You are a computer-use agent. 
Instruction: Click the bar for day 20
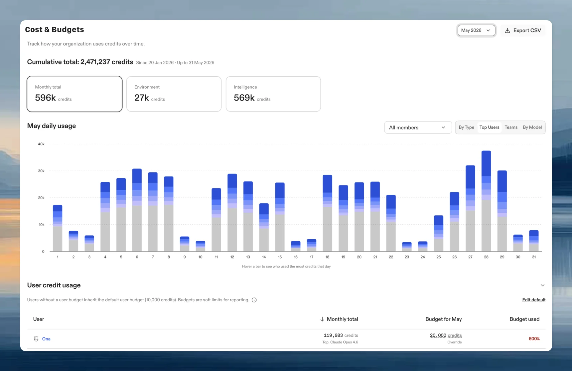coord(359,217)
